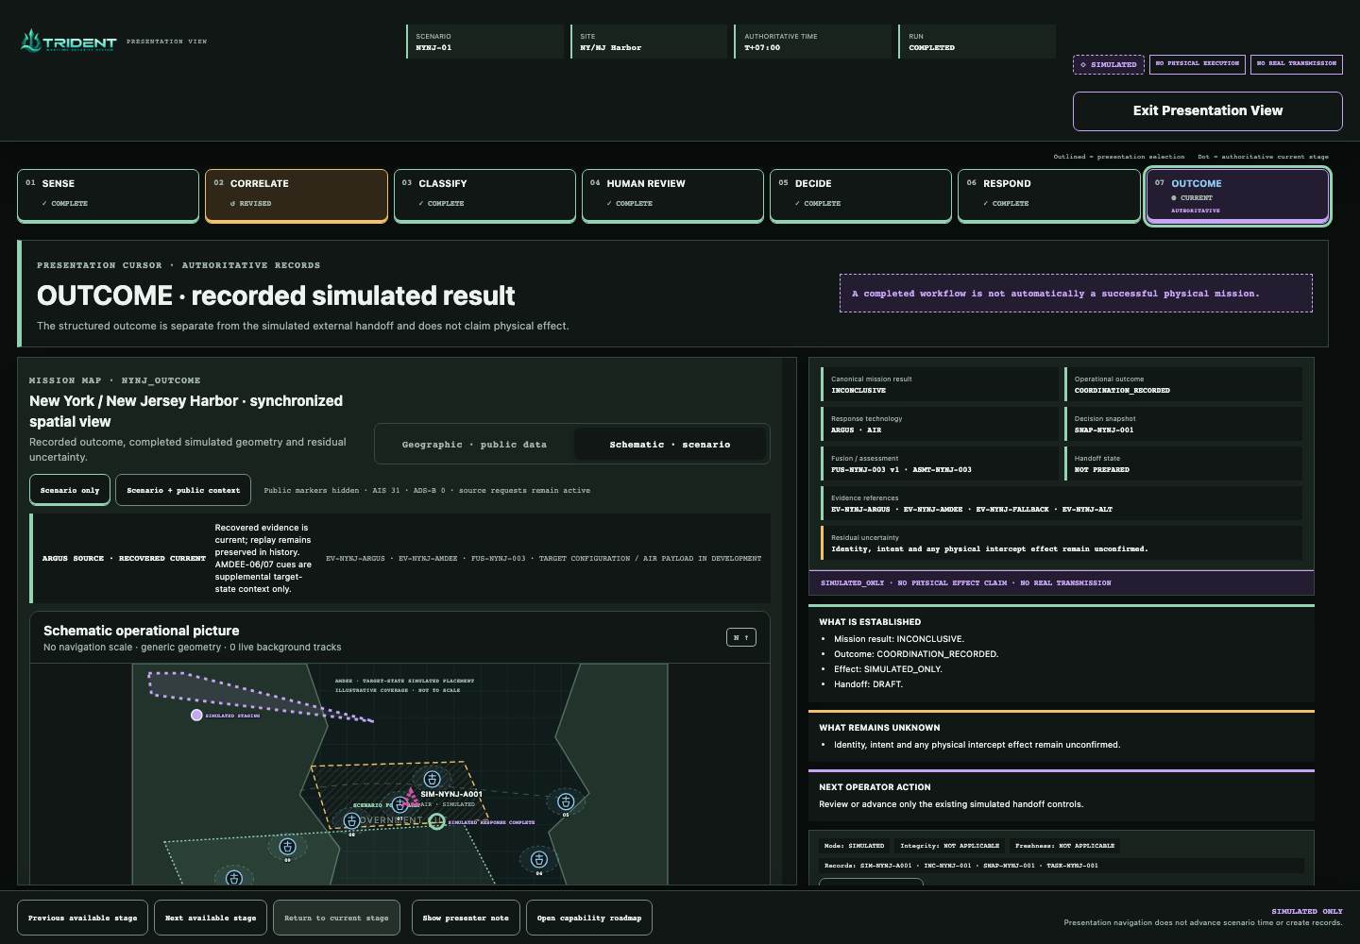Click the Evidence references row
Image resolution: width=1360 pixels, height=944 pixels.
point(1062,503)
